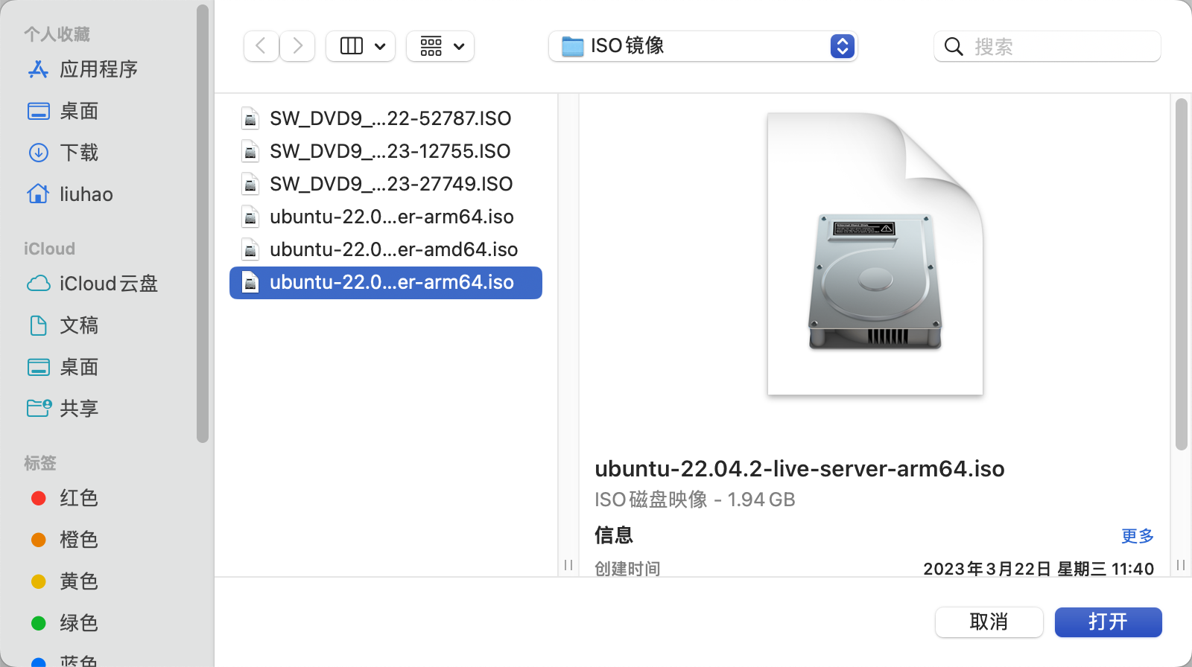This screenshot has height=667, width=1192.
Task: Click the preview pane right-edge resize handle
Action: point(1181,565)
